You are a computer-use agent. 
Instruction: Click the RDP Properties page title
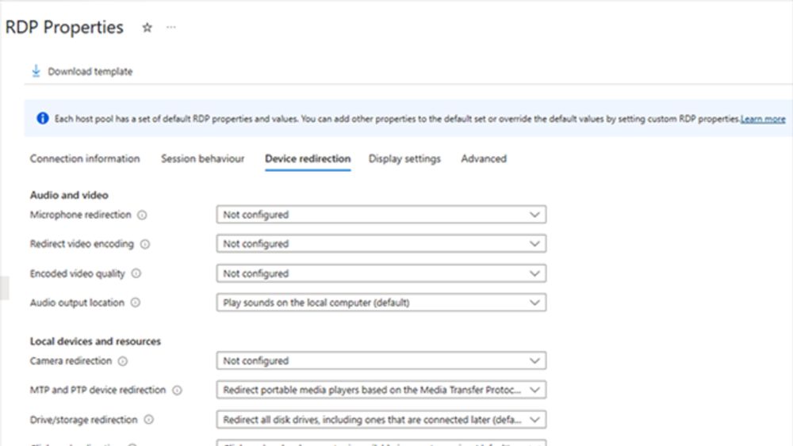(64, 27)
